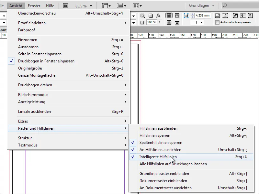Viewport: 259px width, 194px height.
Task: Click fit frame to content icon
Action: click(225, 16)
